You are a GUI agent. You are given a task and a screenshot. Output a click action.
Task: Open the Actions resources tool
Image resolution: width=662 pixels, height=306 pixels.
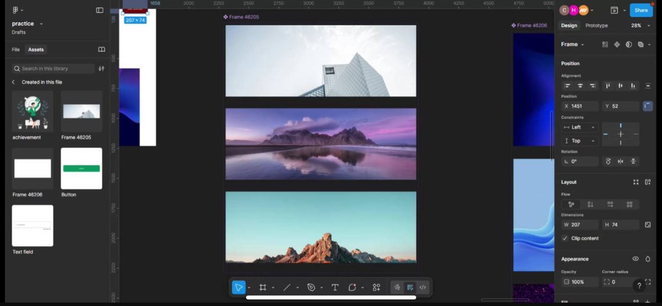click(376, 287)
